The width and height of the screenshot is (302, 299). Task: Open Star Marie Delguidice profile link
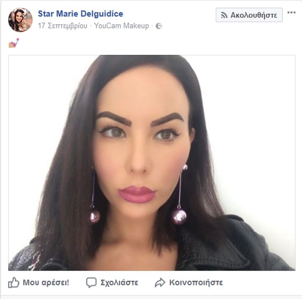81,14
